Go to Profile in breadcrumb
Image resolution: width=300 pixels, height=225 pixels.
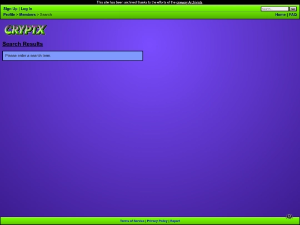(x=9, y=15)
